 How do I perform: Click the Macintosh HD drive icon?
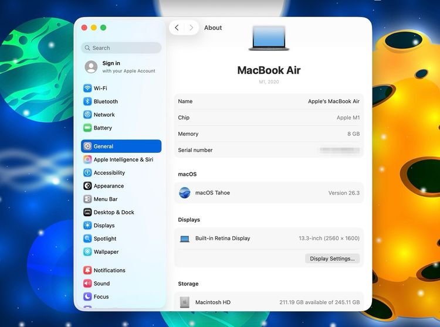click(x=185, y=302)
